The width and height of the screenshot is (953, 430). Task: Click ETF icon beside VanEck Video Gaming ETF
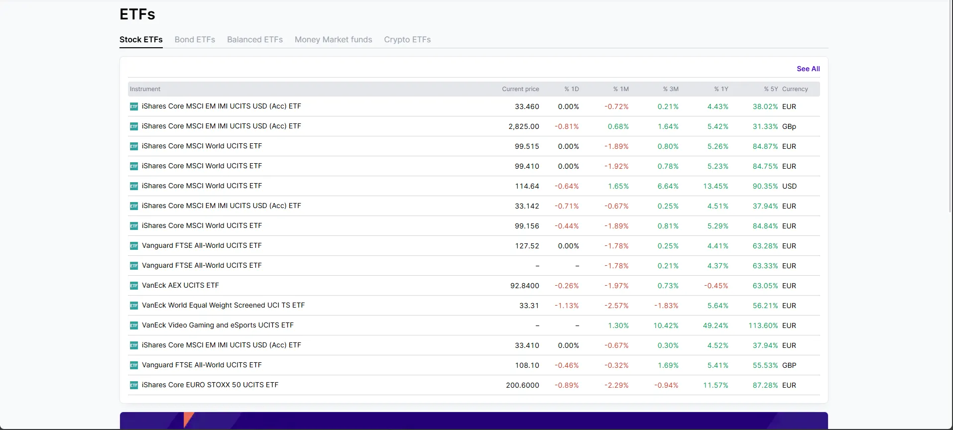point(134,325)
